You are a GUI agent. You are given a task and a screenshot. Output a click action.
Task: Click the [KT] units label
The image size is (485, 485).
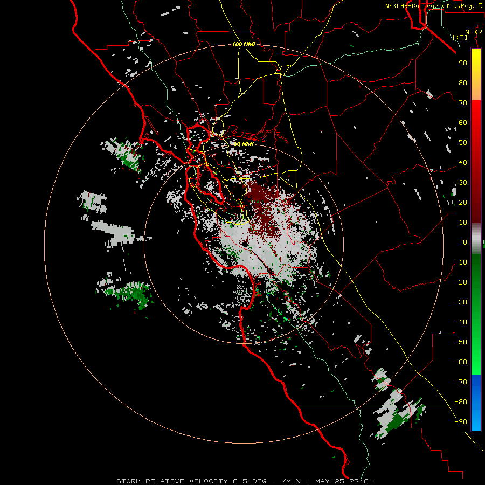coord(460,37)
